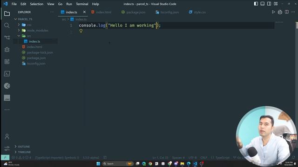Open editor More Actions ellipsis
The height and width of the screenshot is (167, 298).
coord(293,12)
